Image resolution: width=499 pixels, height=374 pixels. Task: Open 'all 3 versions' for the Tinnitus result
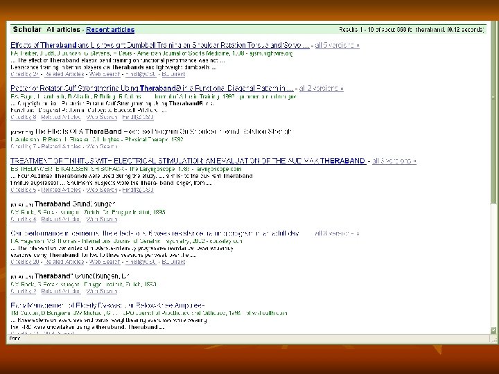394,161
